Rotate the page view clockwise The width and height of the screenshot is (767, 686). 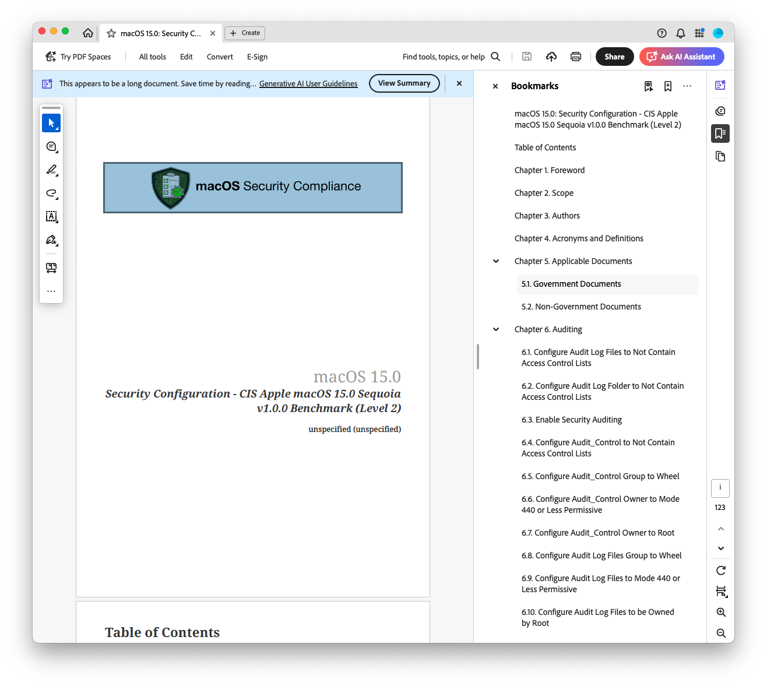[721, 571]
